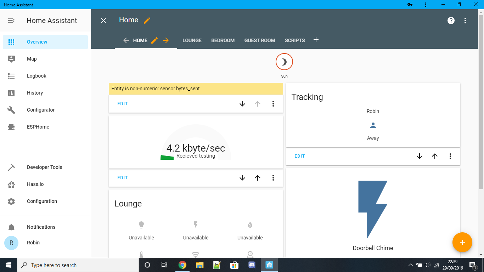Open the top-right three-dot menu

[x=465, y=21]
